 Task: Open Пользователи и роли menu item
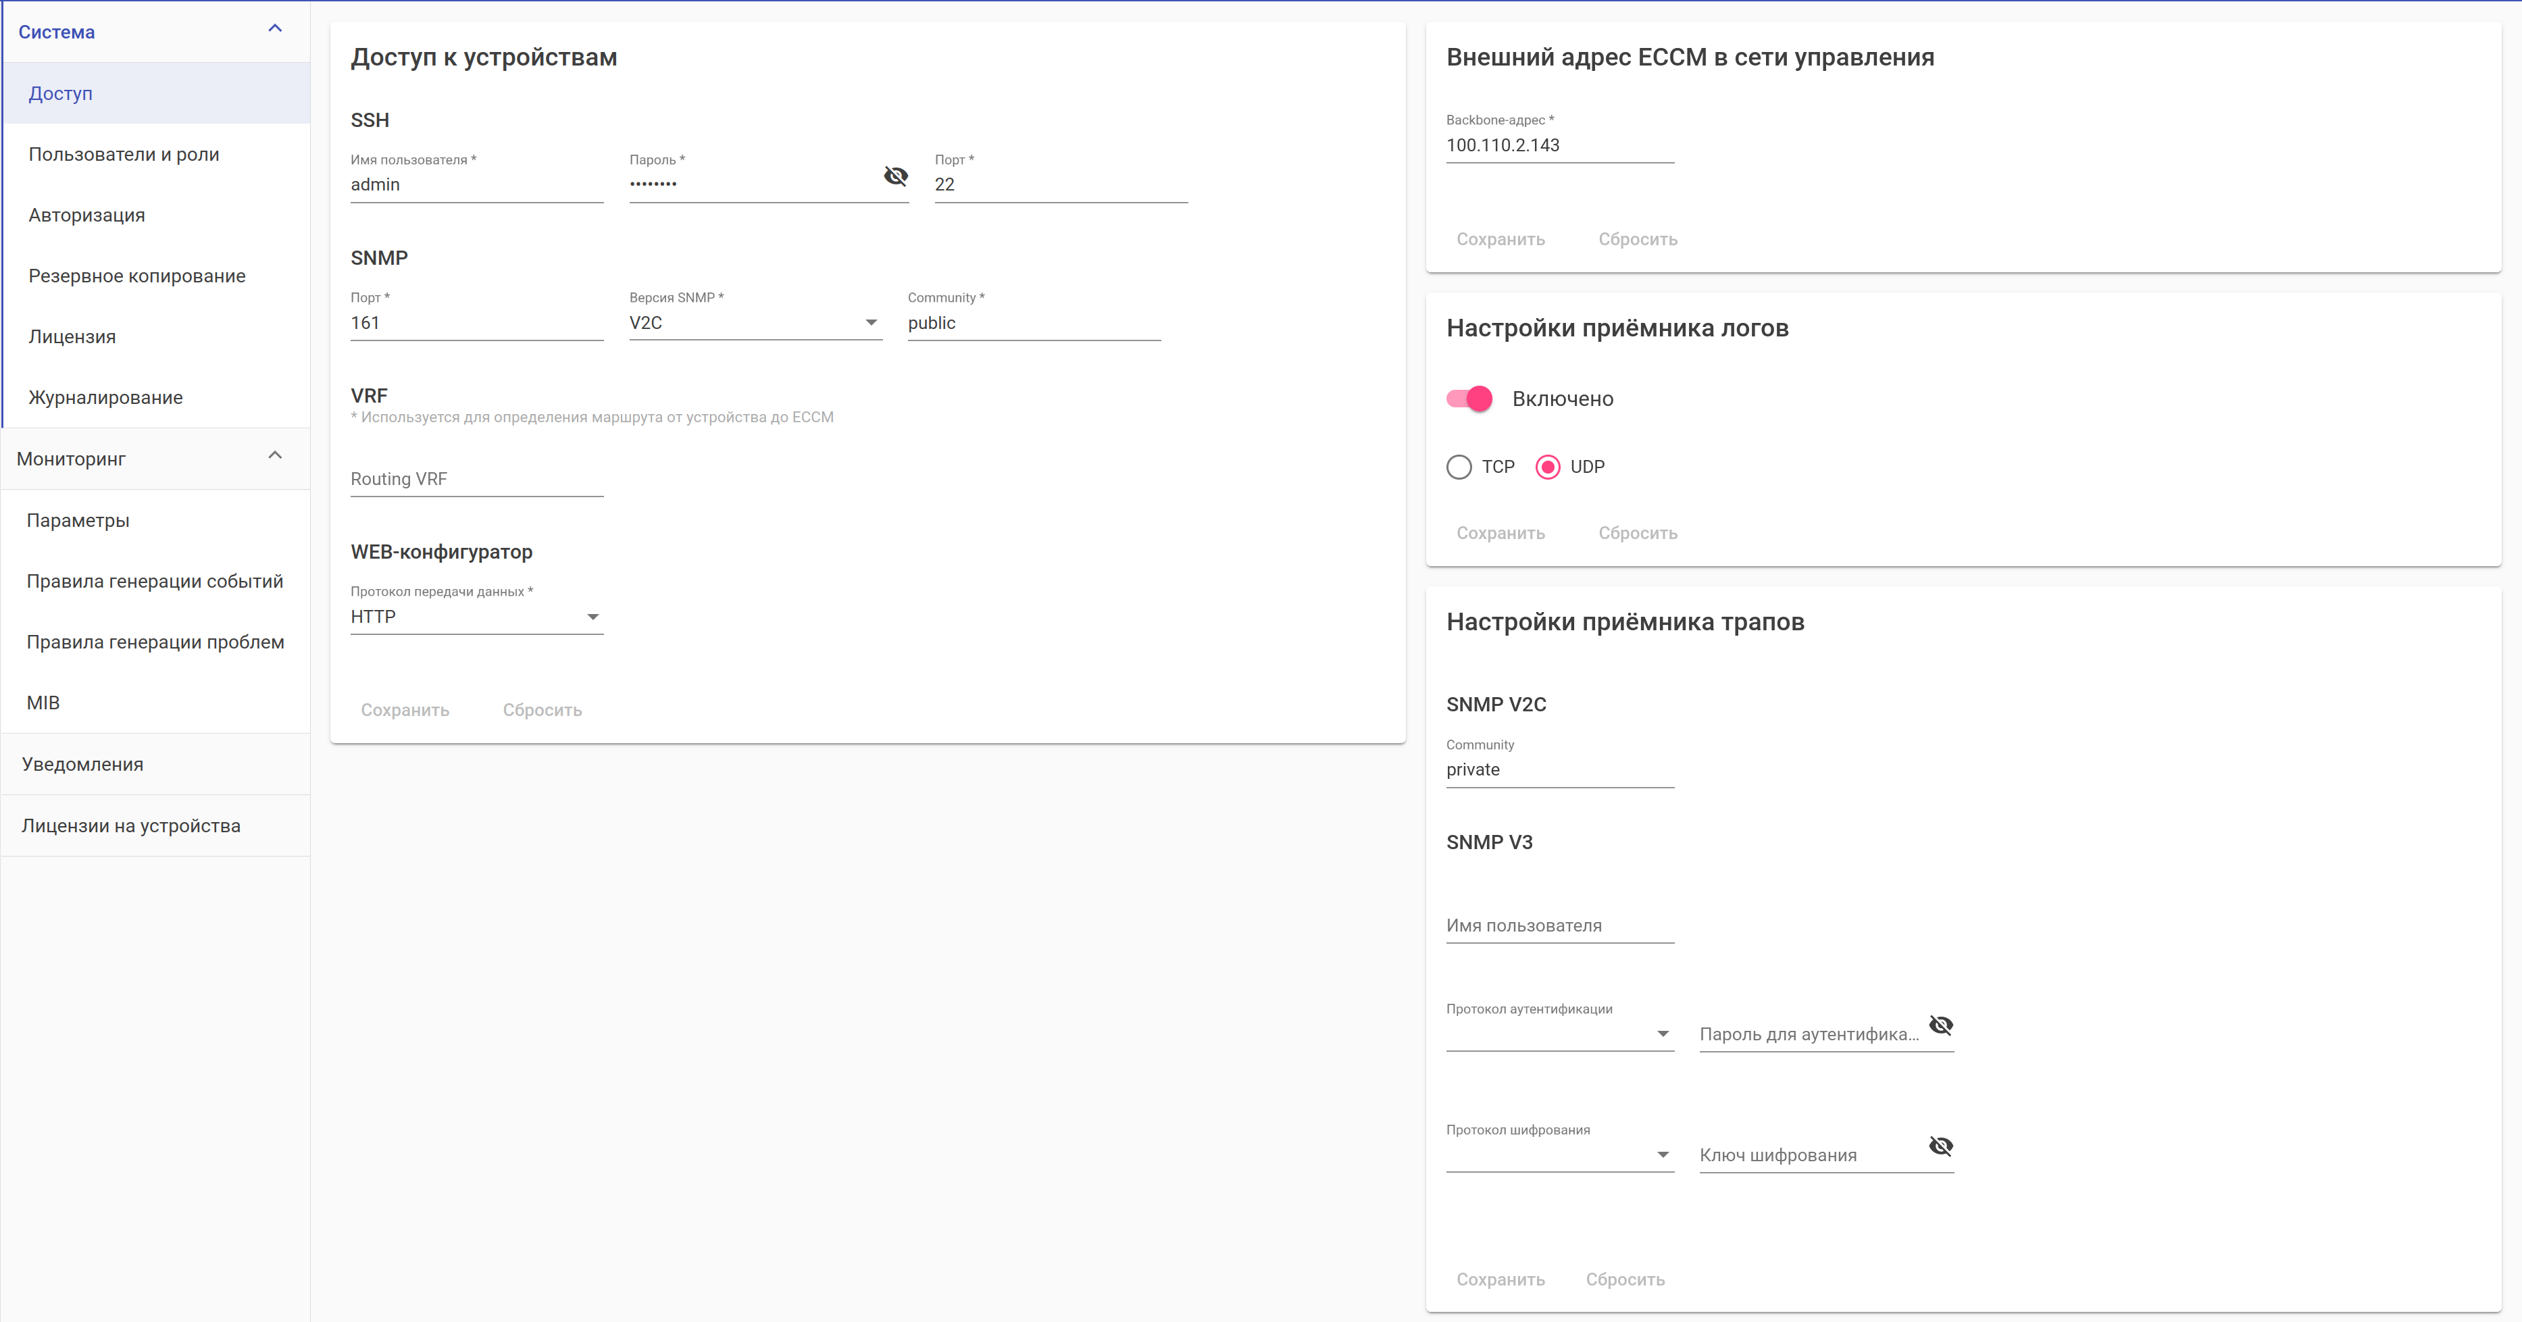(x=124, y=155)
